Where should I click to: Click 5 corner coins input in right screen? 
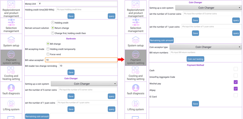(x=212, y=14)
